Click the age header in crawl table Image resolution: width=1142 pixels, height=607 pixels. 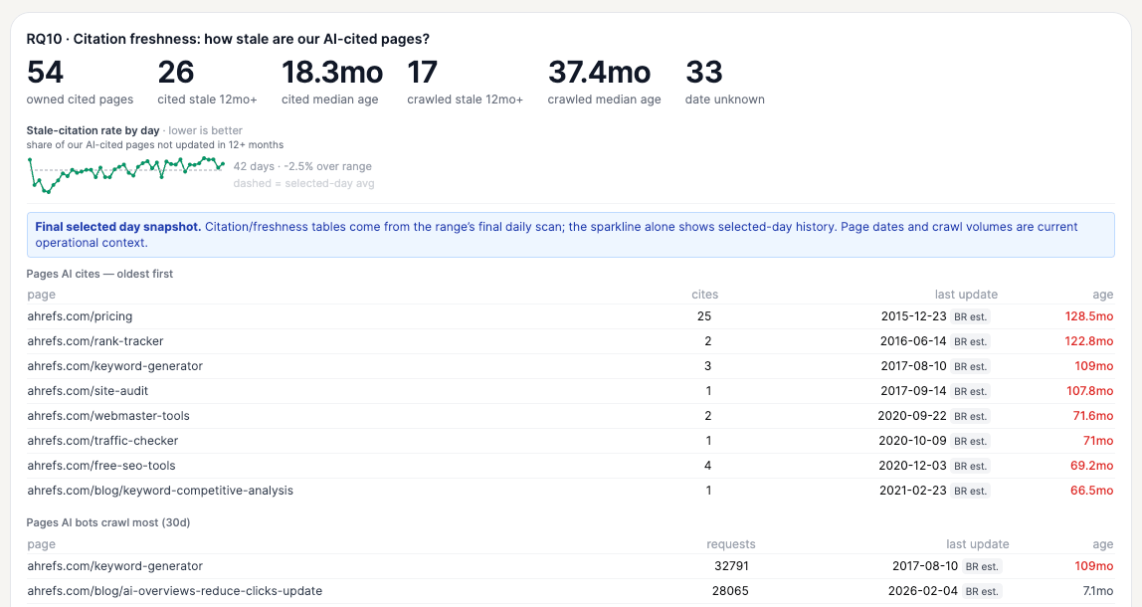point(1102,544)
